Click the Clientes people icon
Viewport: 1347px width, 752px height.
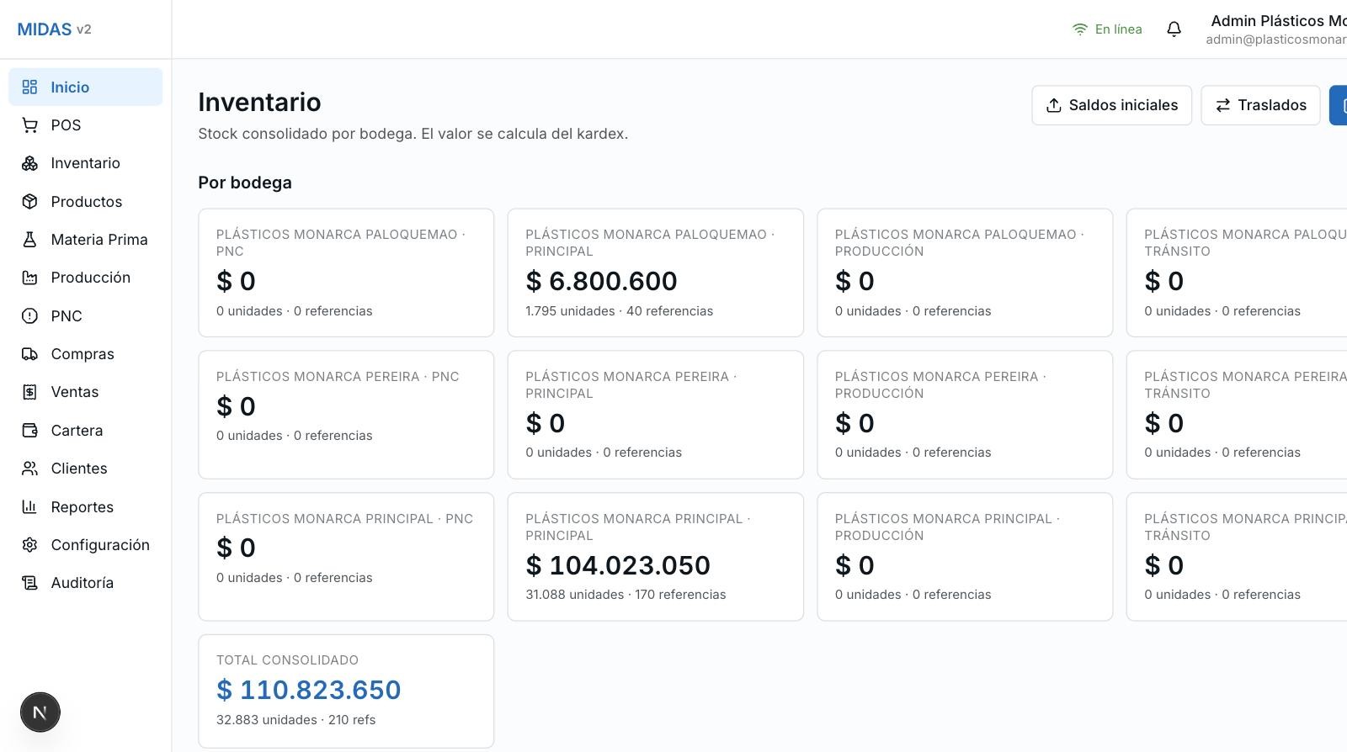click(x=29, y=469)
